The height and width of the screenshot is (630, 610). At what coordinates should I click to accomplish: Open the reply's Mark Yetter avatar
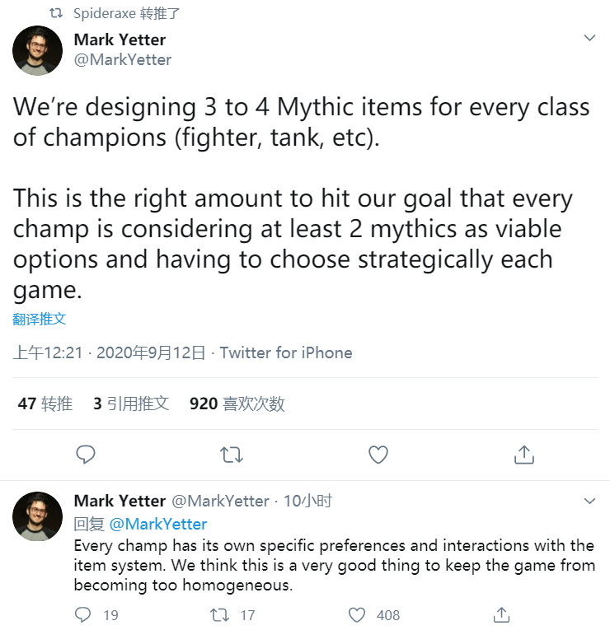(x=38, y=516)
